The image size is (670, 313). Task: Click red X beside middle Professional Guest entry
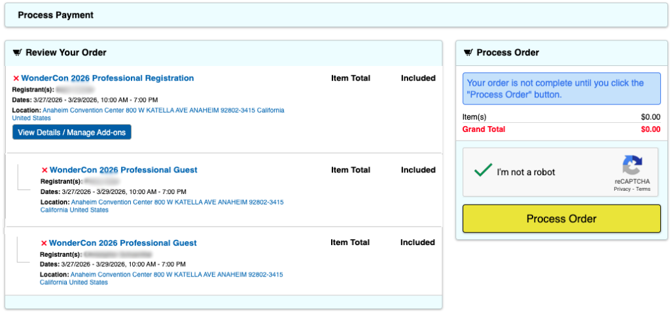44,170
